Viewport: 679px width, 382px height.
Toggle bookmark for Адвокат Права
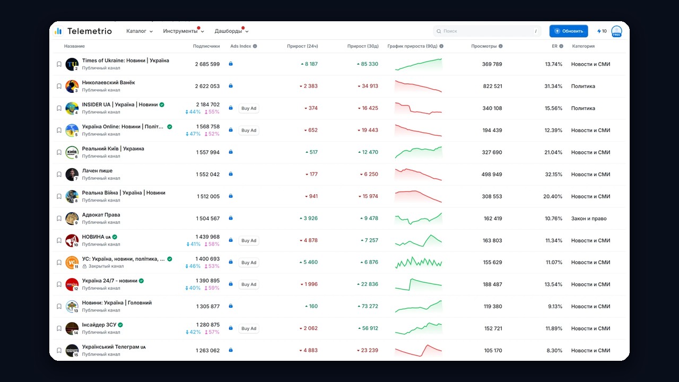click(x=59, y=218)
